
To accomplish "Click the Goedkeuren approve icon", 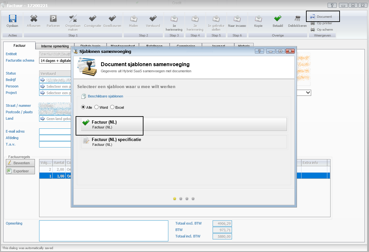I will pyautogui.click(x=112, y=19).
